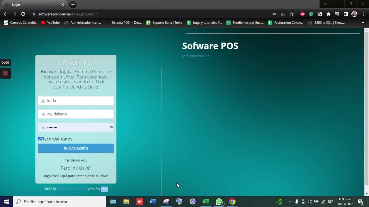Open the green chat bubble extension
Image resolution: width=369 pixels, height=207 pixels.
pos(311,14)
